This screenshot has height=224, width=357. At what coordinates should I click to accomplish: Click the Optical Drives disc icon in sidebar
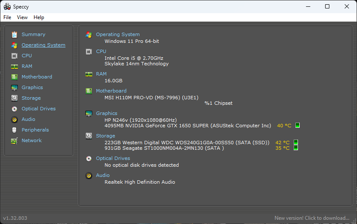point(14,109)
